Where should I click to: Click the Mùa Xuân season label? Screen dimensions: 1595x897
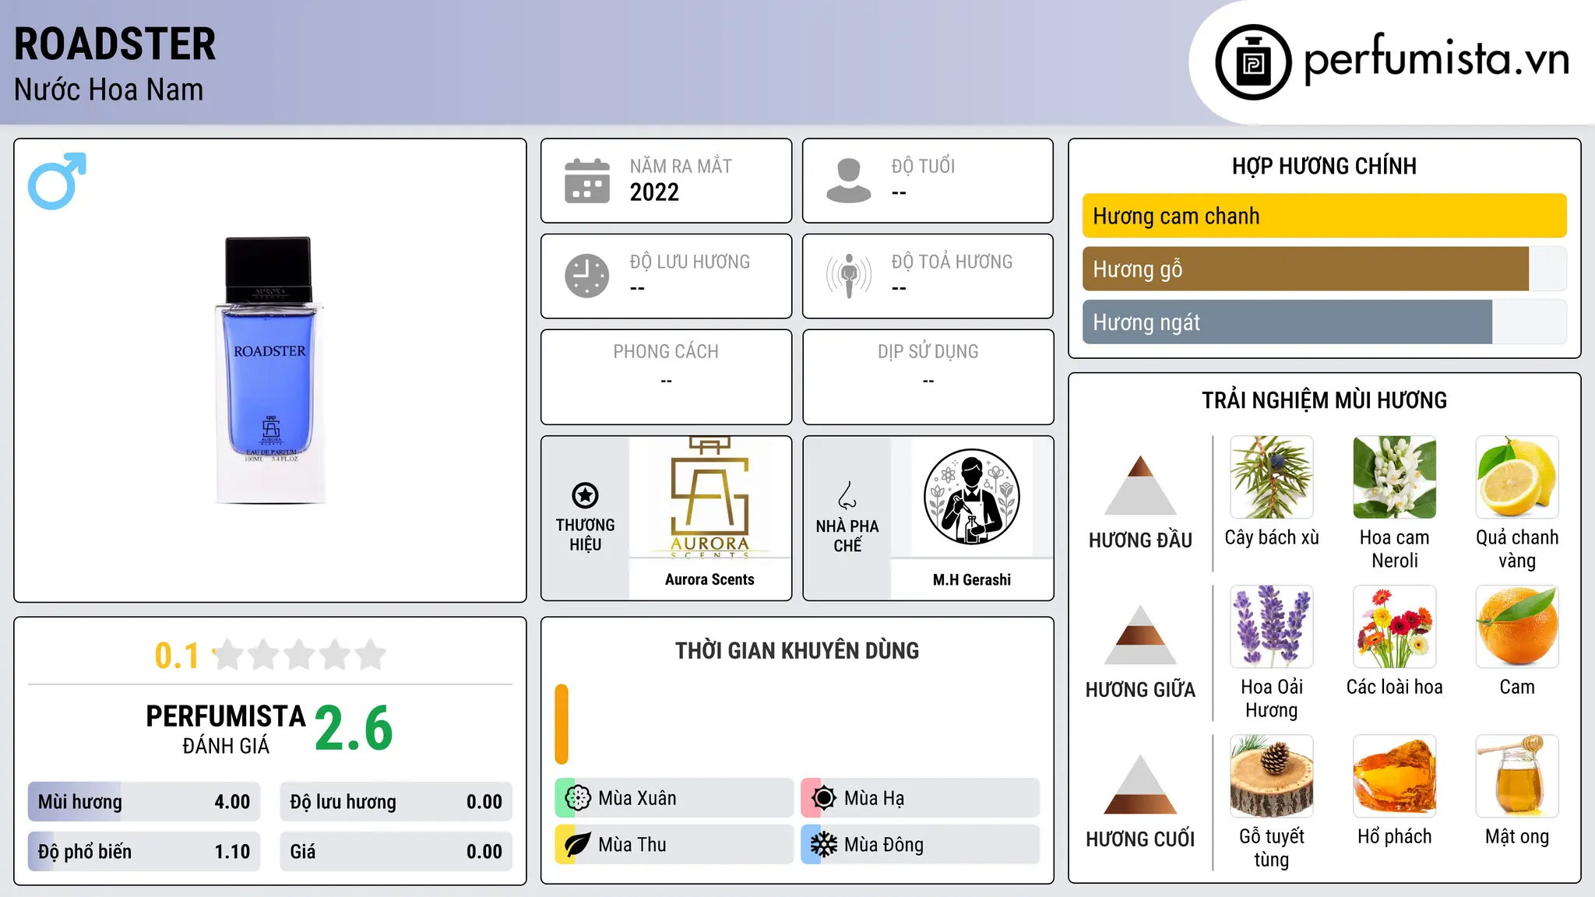coord(637,798)
